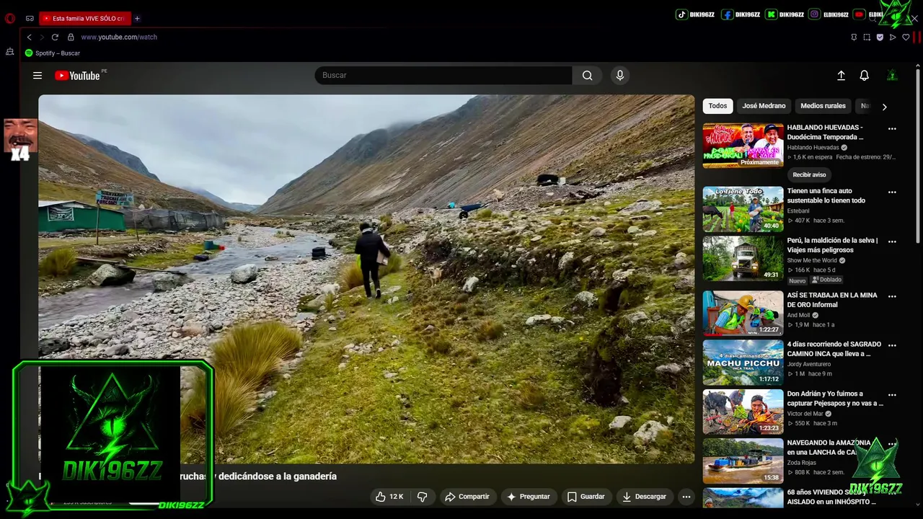The width and height of the screenshot is (923, 519).
Task: Open options menu for MINA DE ORO video
Action: (892, 296)
